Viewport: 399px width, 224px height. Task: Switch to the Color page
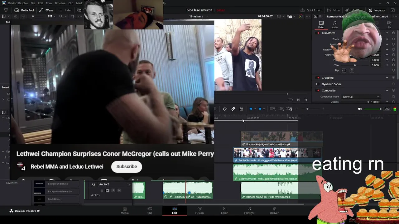coord(224,211)
